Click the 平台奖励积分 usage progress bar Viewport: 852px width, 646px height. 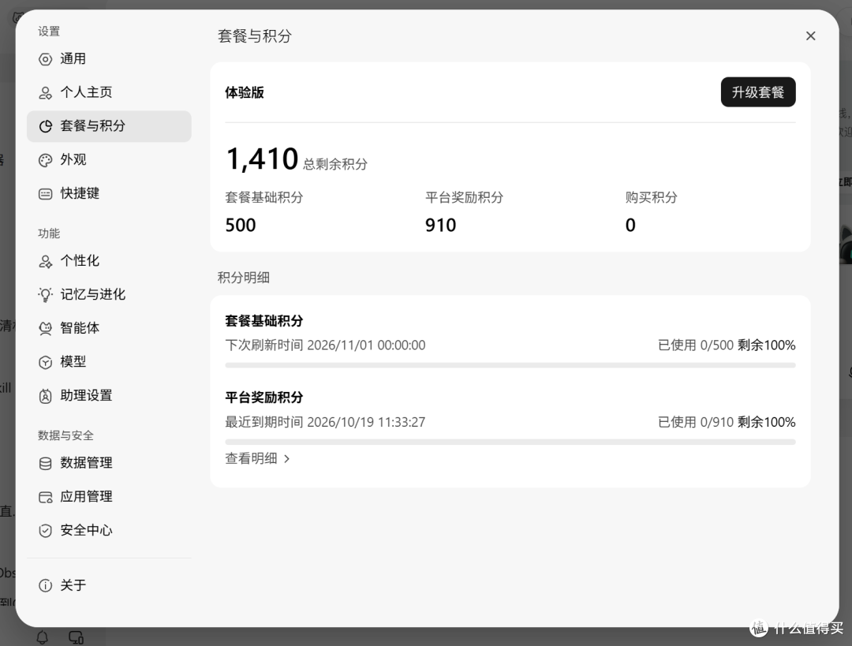(x=510, y=442)
